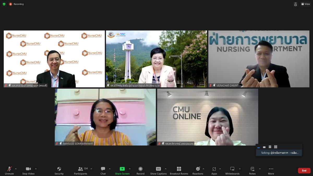Select VERACHAT CHURIT's video tile
The image size is (313, 176).
pos(259,59)
